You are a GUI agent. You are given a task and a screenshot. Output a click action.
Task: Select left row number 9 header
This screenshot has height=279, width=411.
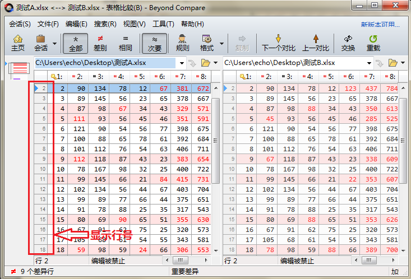click(41, 159)
